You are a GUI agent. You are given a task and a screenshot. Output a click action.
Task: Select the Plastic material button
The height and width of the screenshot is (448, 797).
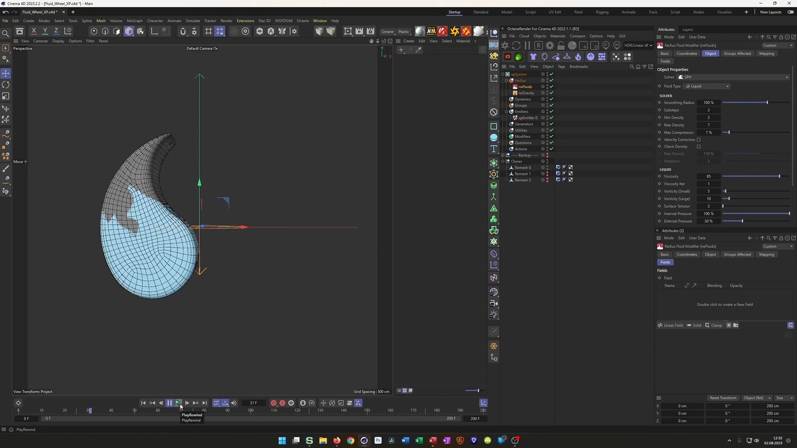click(x=404, y=31)
